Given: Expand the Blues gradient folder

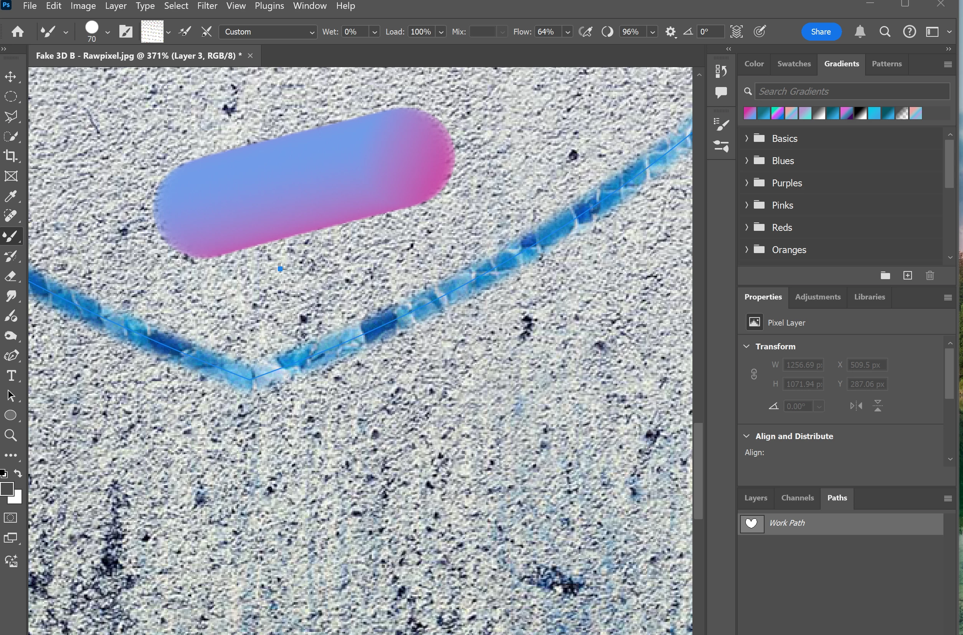Looking at the screenshot, I should 747,161.
